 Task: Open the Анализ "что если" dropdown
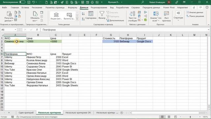coord(156,16)
